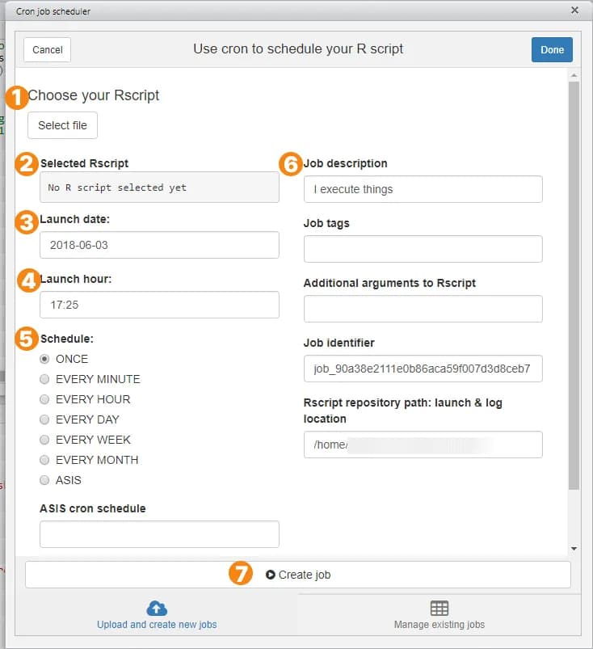Open Upload and create new jobs tab
The width and height of the screenshot is (593, 649).
(x=157, y=616)
